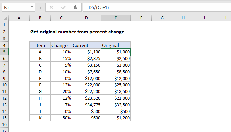Click the formula bar with =D5/(C5+1)
This screenshot has height=132, width=231.
pyautogui.click(x=157, y=7)
